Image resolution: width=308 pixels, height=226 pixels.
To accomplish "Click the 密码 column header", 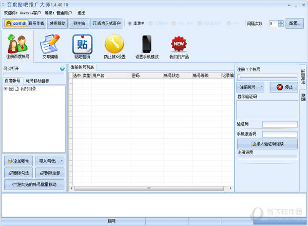I will click(147, 76).
